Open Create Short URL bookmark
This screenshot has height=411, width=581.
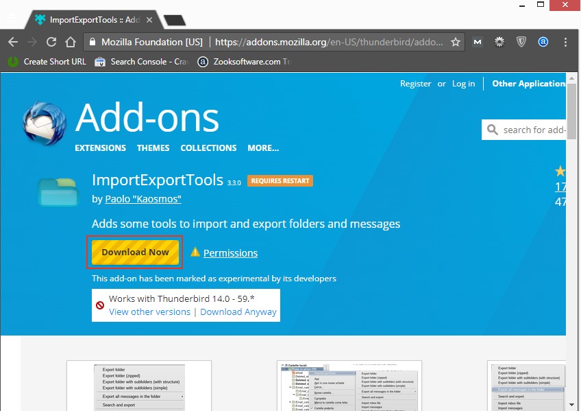click(47, 62)
